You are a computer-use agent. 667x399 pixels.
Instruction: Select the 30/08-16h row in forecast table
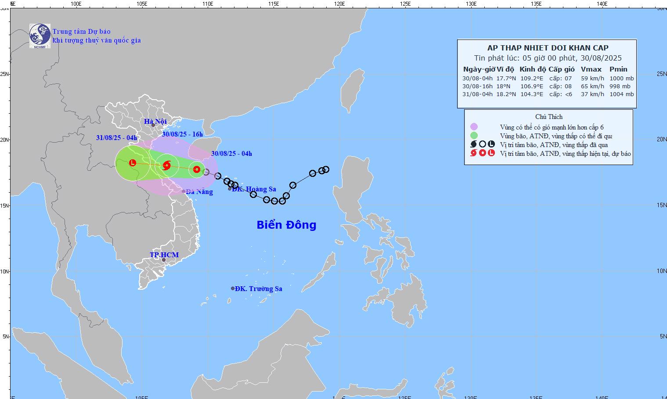pos(548,86)
